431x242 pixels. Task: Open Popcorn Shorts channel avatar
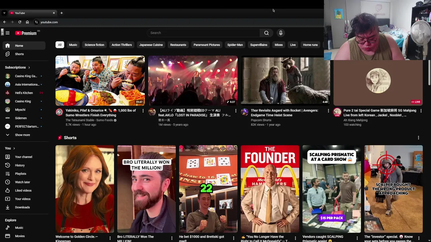tap(245, 112)
